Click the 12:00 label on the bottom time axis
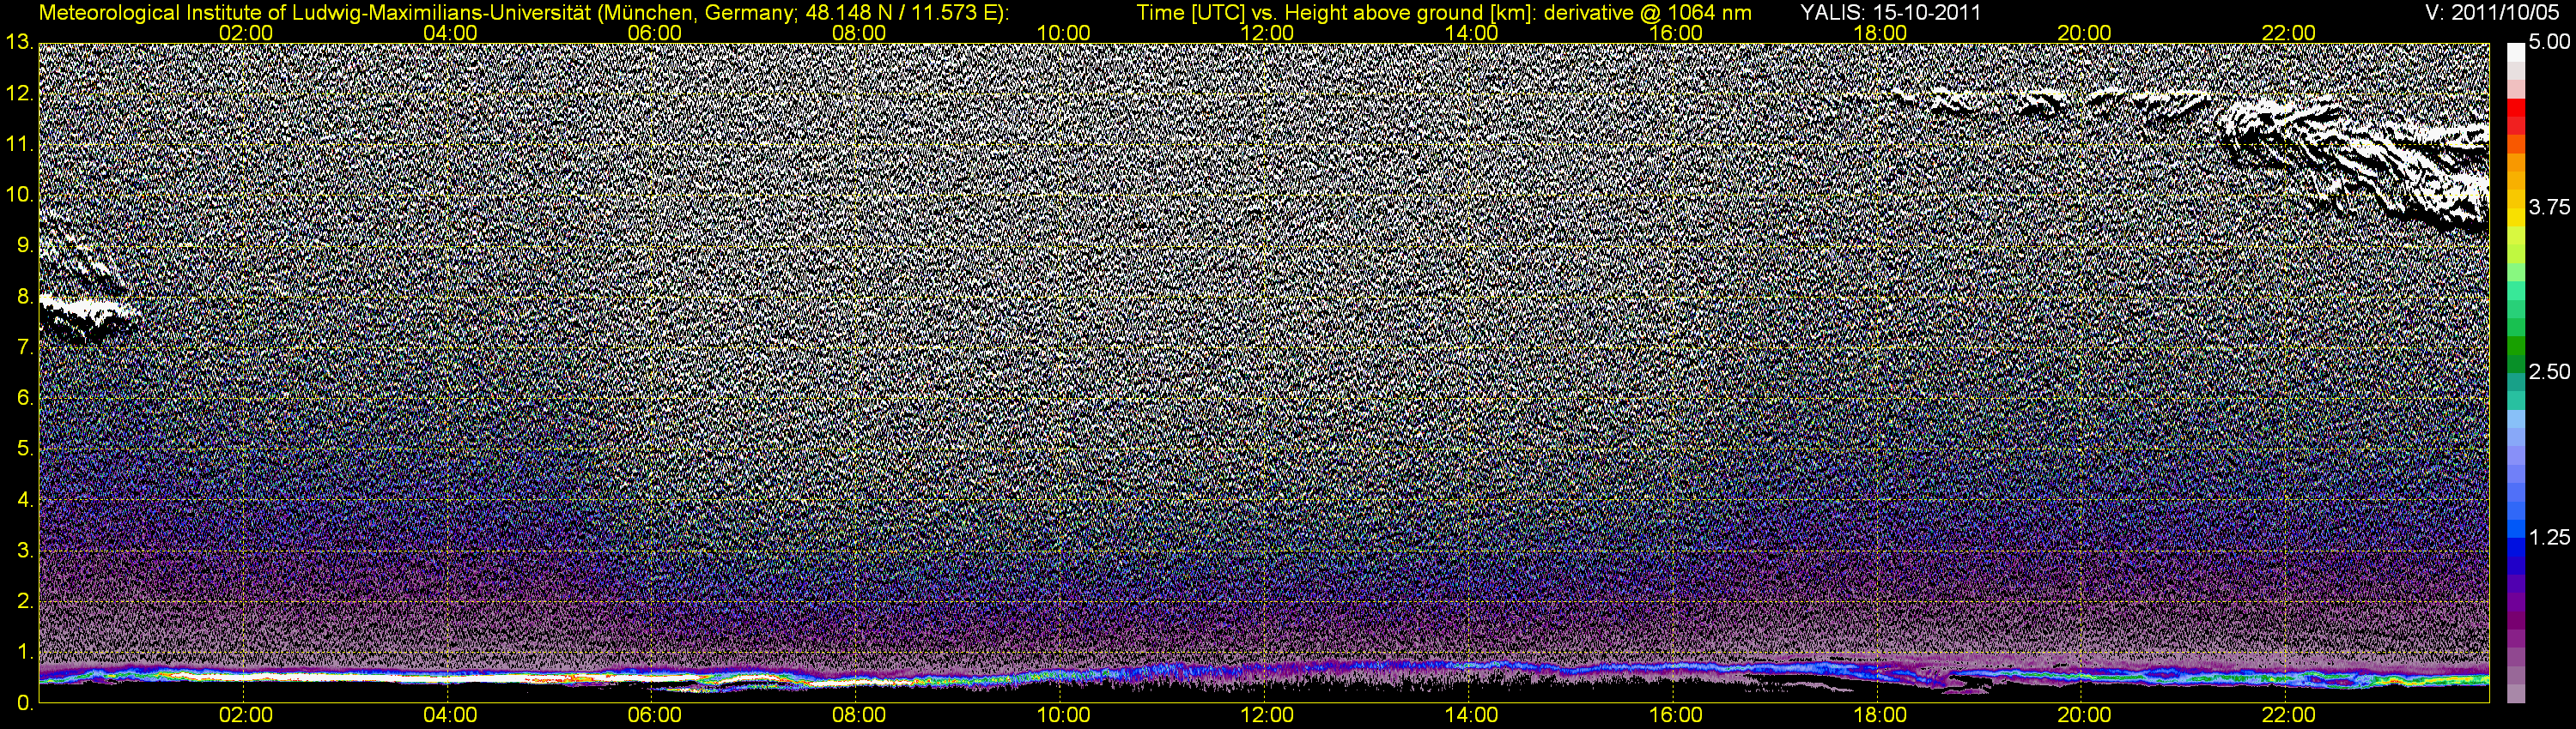Image resolution: width=2576 pixels, height=729 pixels. click(x=1267, y=716)
